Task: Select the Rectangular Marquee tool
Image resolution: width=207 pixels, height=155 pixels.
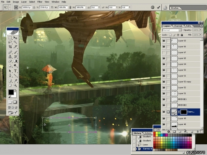Action: [x=10, y=38]
